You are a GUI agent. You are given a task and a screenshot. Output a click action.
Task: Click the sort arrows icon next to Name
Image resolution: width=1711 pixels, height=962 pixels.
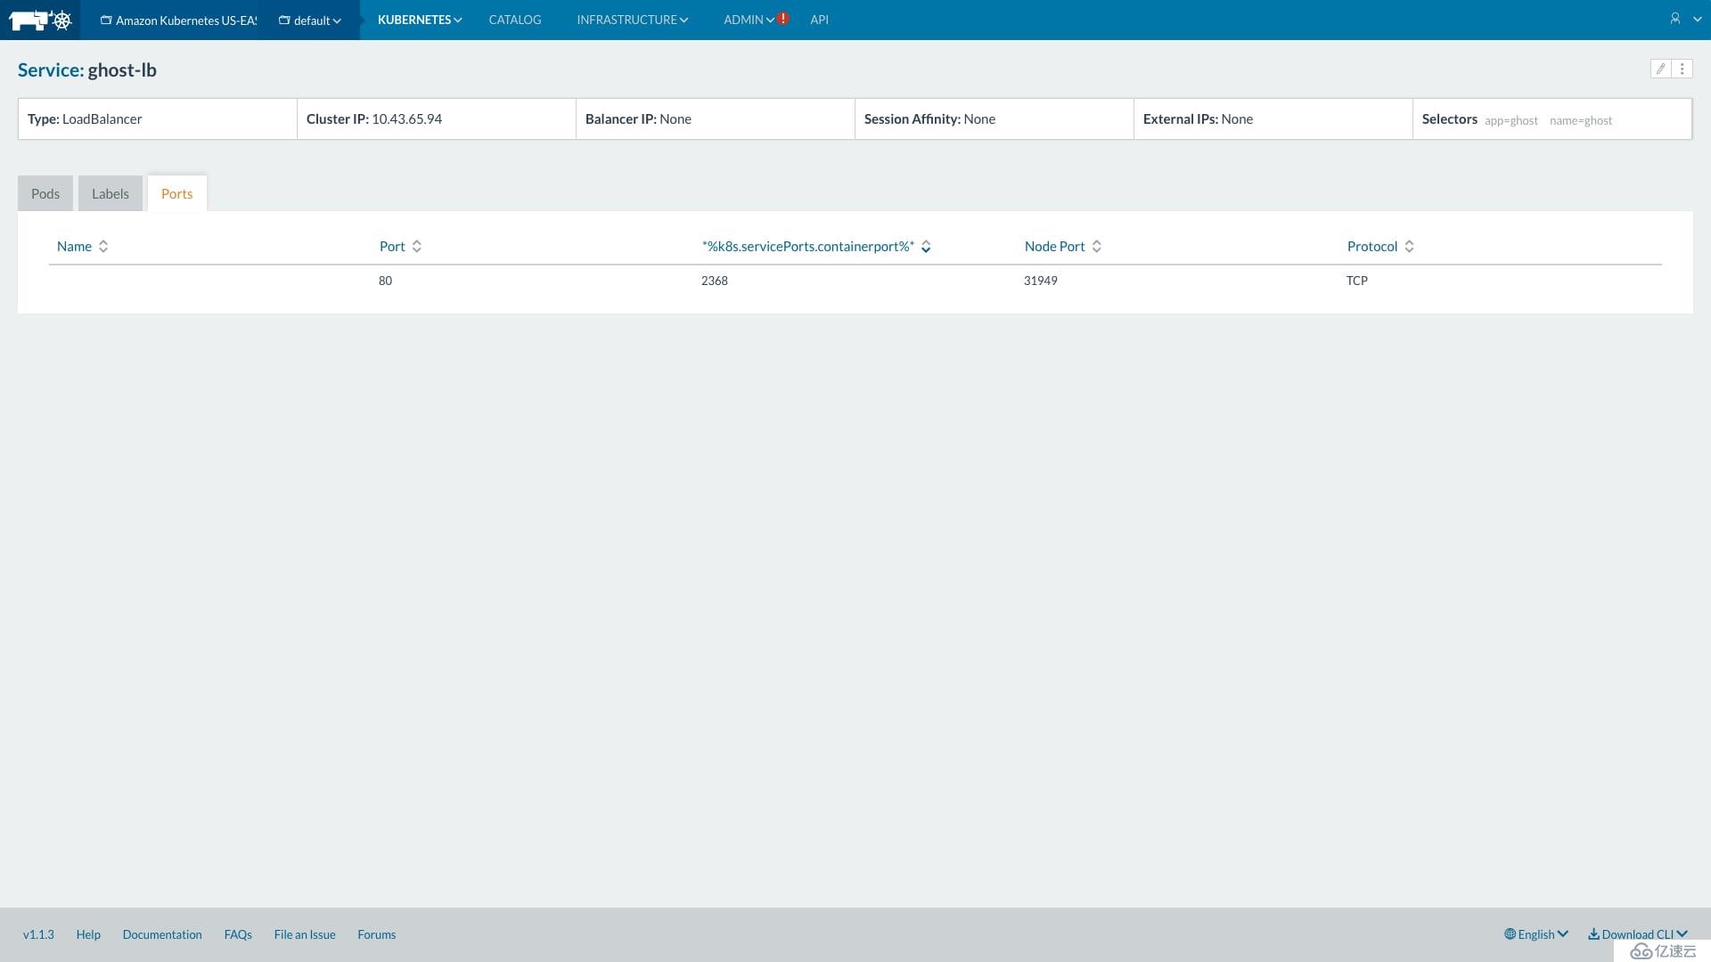coord(103,247)
